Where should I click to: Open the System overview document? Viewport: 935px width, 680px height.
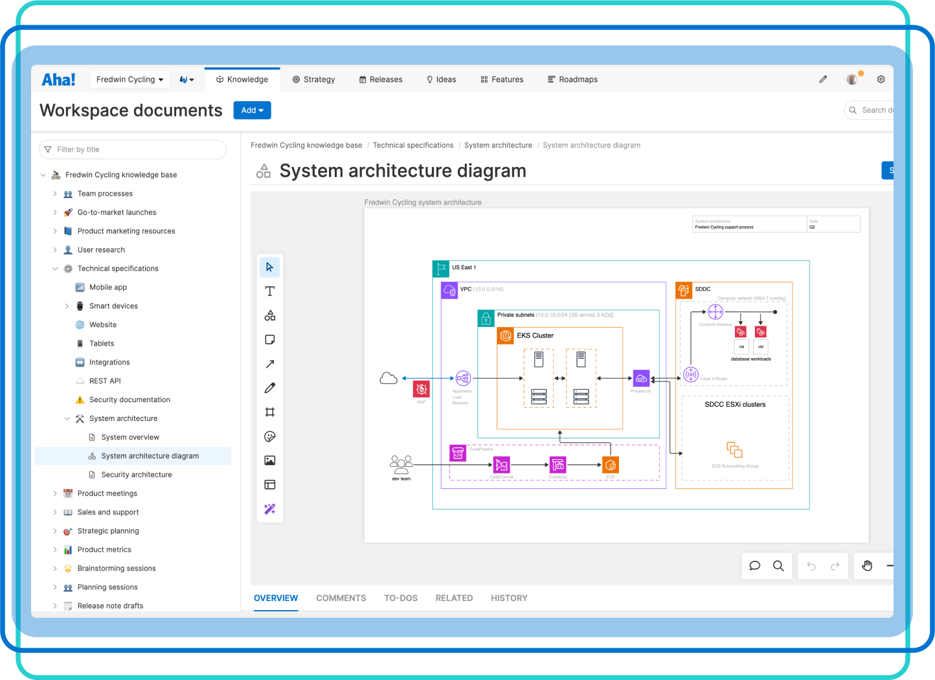(130, 437)
